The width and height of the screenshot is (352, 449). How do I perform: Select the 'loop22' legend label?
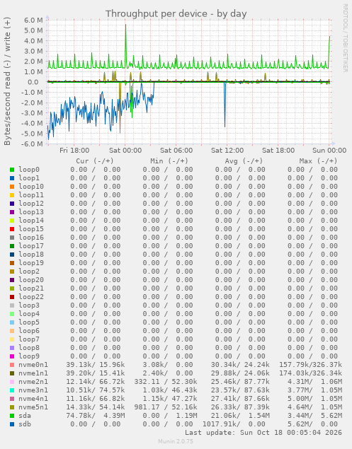(31, 297)
